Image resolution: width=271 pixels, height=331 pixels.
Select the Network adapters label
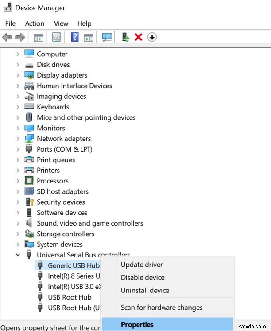click(x=64, y=139)
